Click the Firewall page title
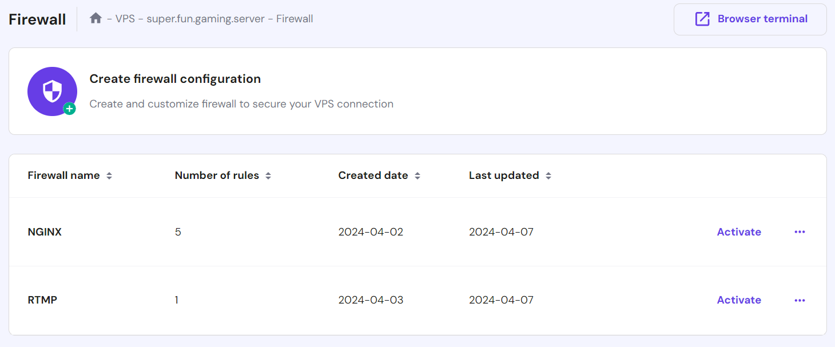 pyautogui.click(x=37, y=19)
